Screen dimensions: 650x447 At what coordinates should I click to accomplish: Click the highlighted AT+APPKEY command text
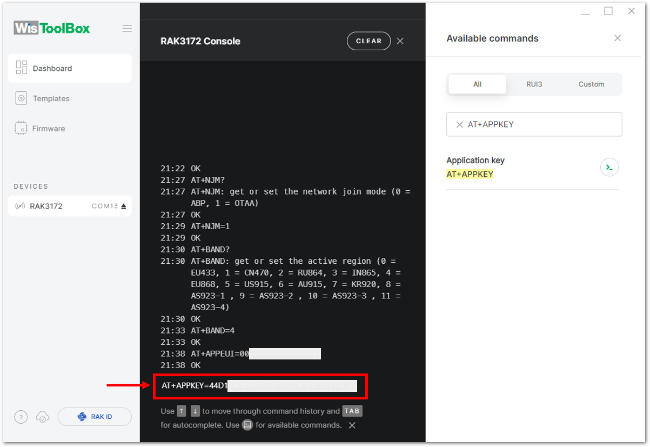point(470,174)
